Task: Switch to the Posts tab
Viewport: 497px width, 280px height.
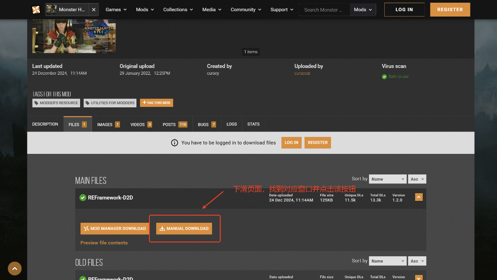Action: [175, 124]
